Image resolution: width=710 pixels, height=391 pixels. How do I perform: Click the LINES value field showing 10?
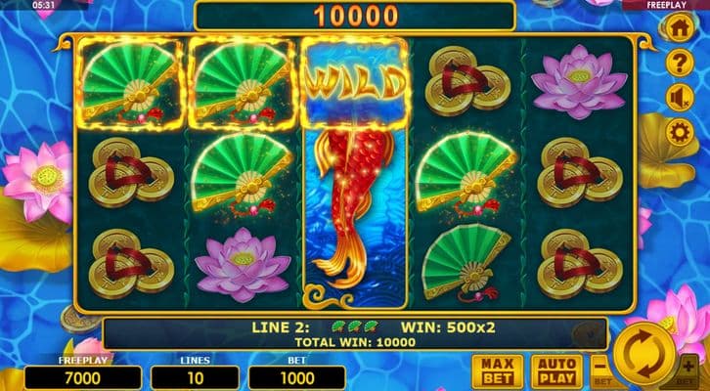(196, 378)
